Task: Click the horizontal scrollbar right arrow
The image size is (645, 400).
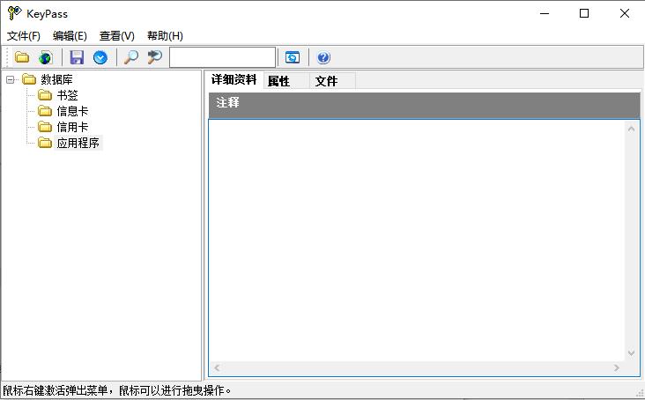Action: point(617,368)
